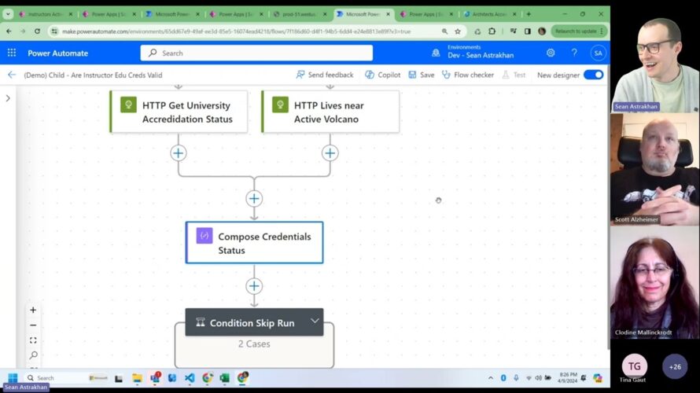This screenshot has width=700, height=393.
Task: Open the Help question mark icon
Action: click(574, 53)
